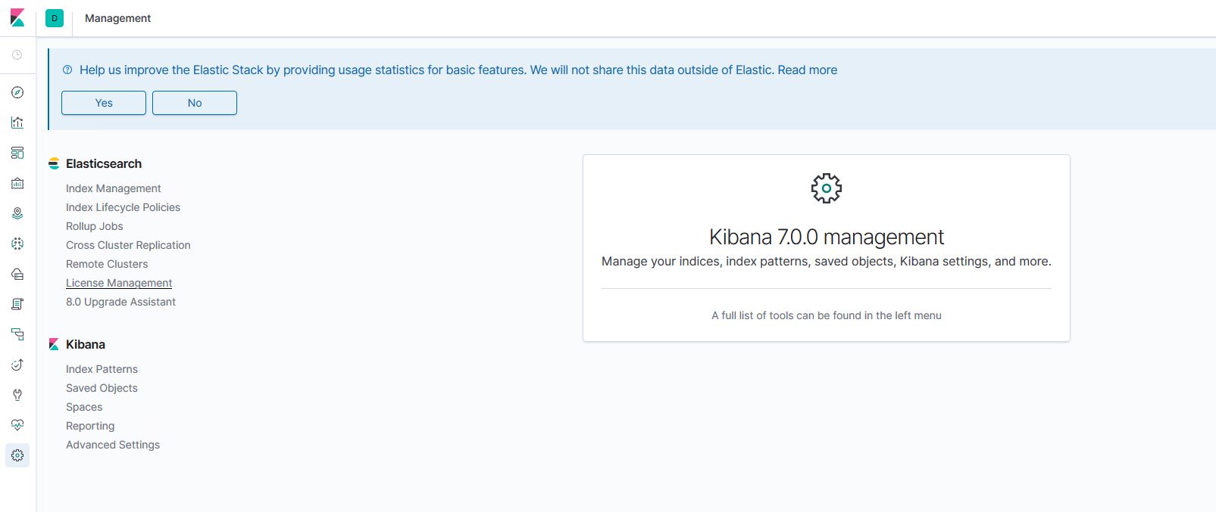Open Maps from the sidebar
Image resolution: width=1216 pixels, height=512 pixels.
point(17,213)
